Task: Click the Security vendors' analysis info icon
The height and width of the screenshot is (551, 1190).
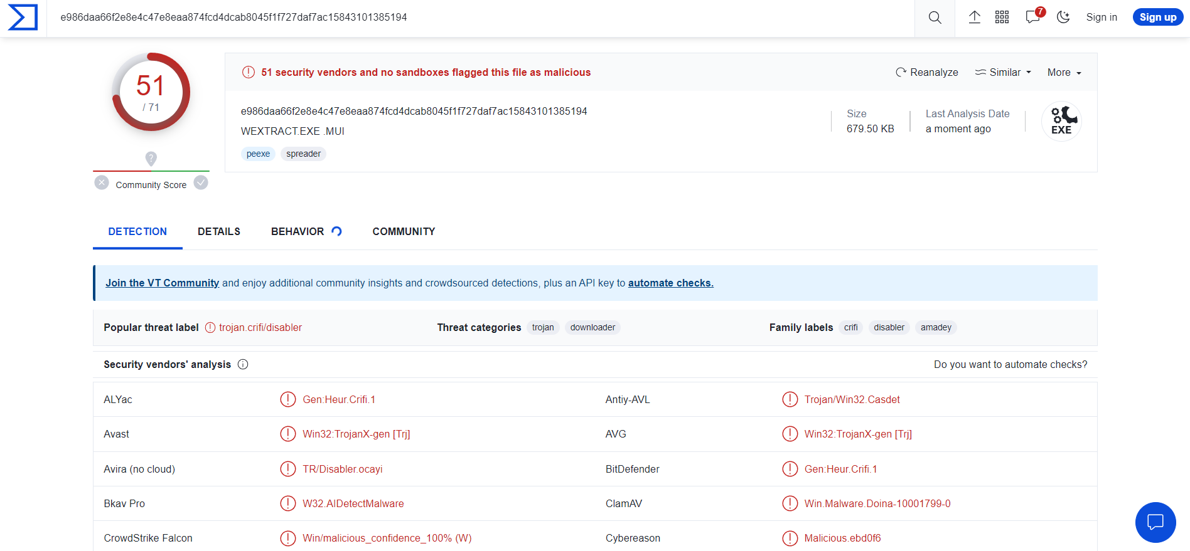Action: [x=243, y=364]
